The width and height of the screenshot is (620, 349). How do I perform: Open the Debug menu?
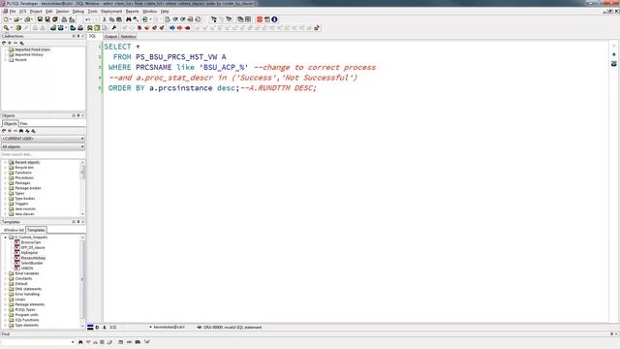pyautogui.click(x=78, y=12)
